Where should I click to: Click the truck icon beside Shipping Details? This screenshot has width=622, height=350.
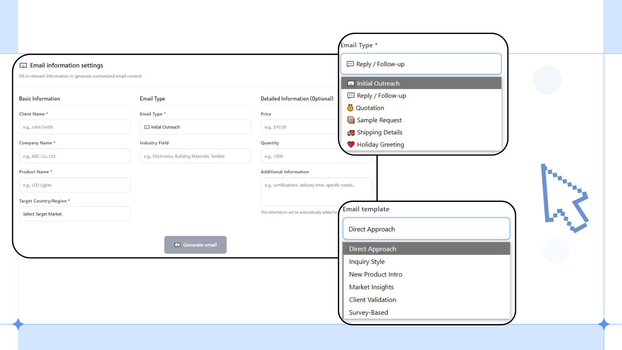click(x=351, y=133)
